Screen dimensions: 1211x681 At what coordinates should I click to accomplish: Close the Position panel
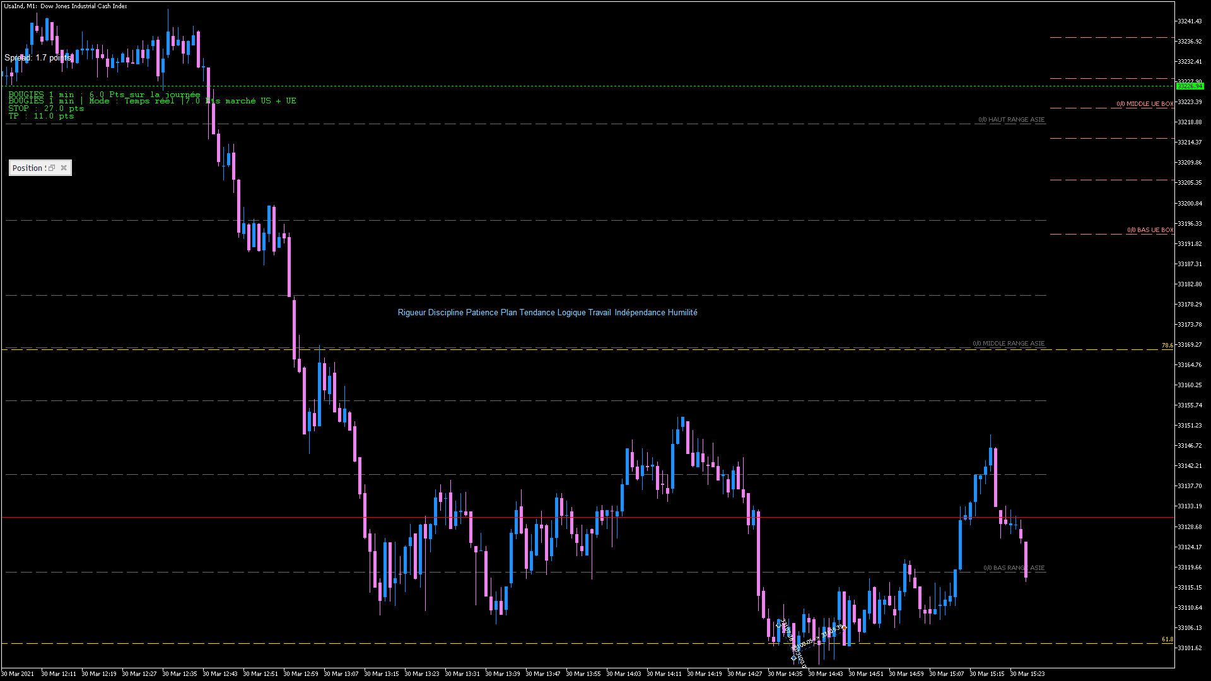tap(64, 168)
